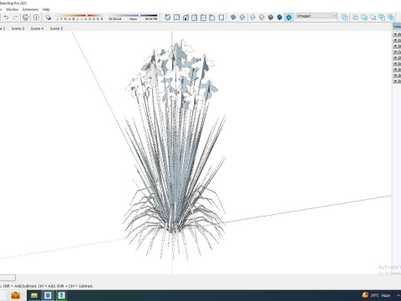Show hidden system tray icons
The width and height of the screenshot is (401, 301).
pos(398,295)
